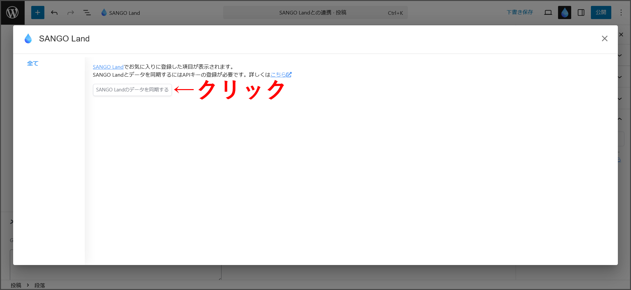Toggle the SANGO Land droplet sidebar
The height and width of the screenshot is (290, 631).
[x=565, y=12]
